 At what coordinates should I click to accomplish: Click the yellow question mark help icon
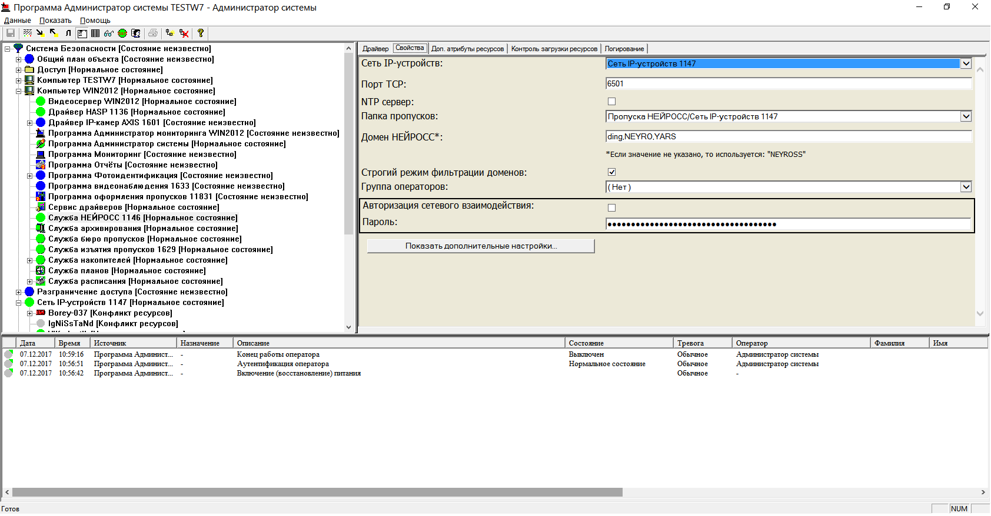point(201,33)
